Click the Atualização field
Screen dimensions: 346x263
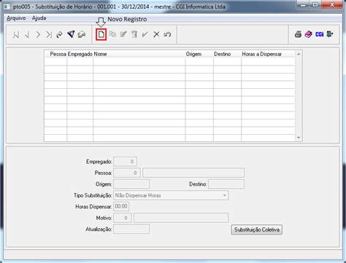point(131,229)
